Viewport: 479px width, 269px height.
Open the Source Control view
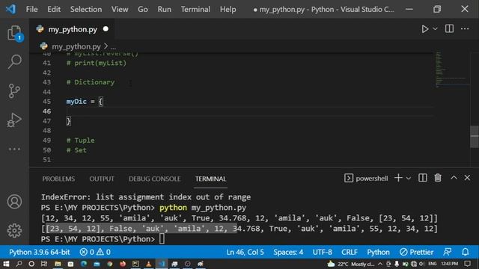pyautogui.click(x=14, y=91)
